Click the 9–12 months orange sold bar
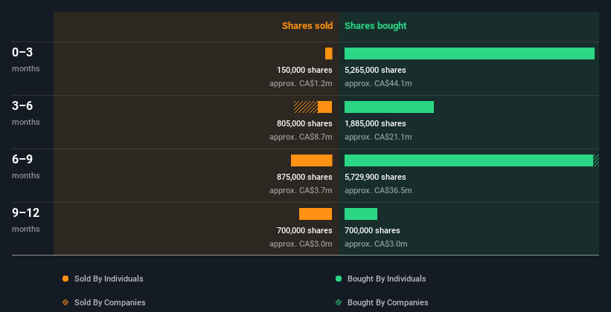The width and height of the screenshot is (611, 312). [316, 214]
